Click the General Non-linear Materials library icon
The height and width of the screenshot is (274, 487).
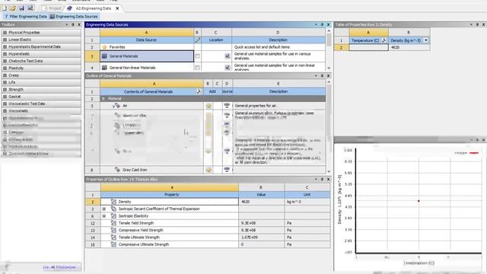coord(104,68)
